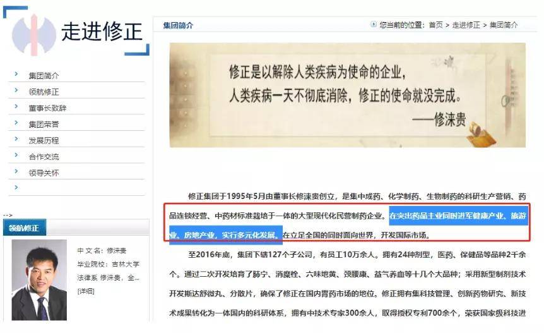Open 发展历程 menu entry
The image size is (544, 333).
44,140
